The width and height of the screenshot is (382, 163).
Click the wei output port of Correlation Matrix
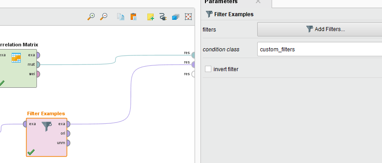coord(38,74)
